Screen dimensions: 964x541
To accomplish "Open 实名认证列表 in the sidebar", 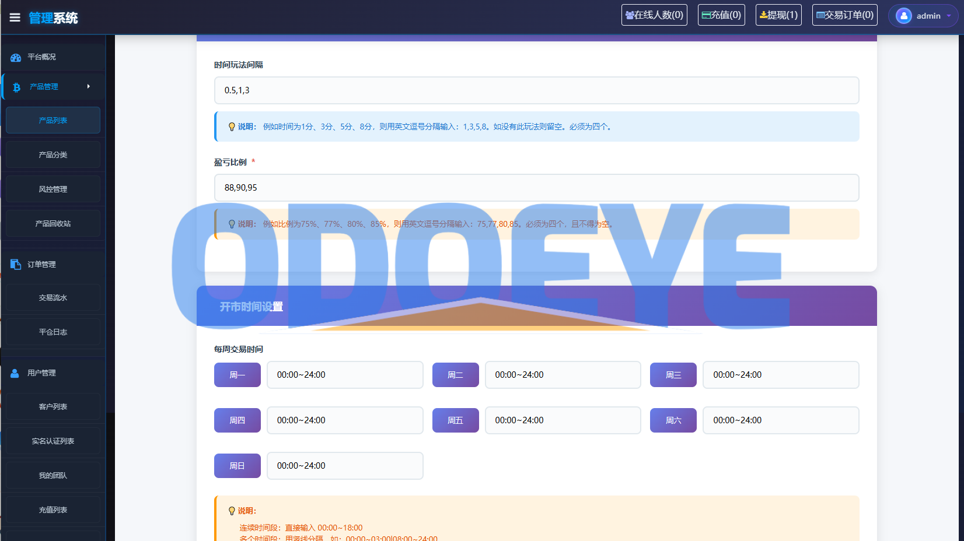I will (53, 441).
